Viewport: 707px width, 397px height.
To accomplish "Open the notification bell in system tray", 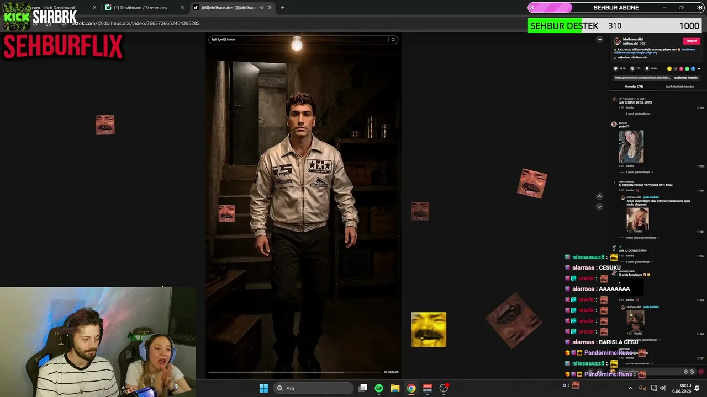I will tap(697, 388).
